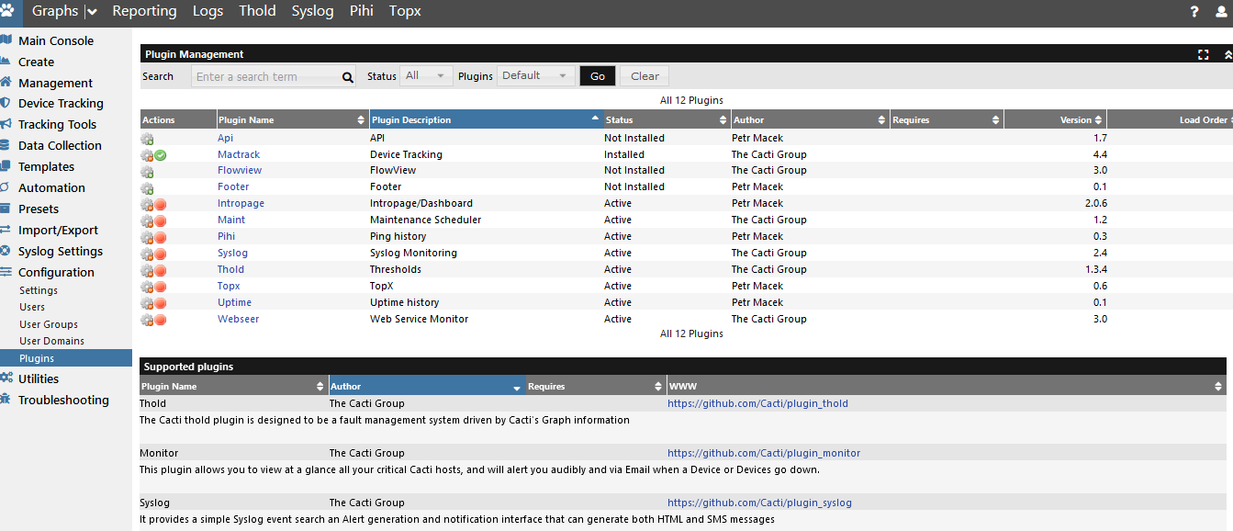Click the Cacti paw logo icon
The height and width of the screenshot is (531, 1233).
click(x=9, y=12)
